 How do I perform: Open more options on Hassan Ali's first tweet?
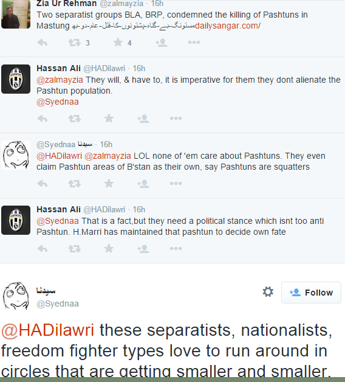pos(176,119)
